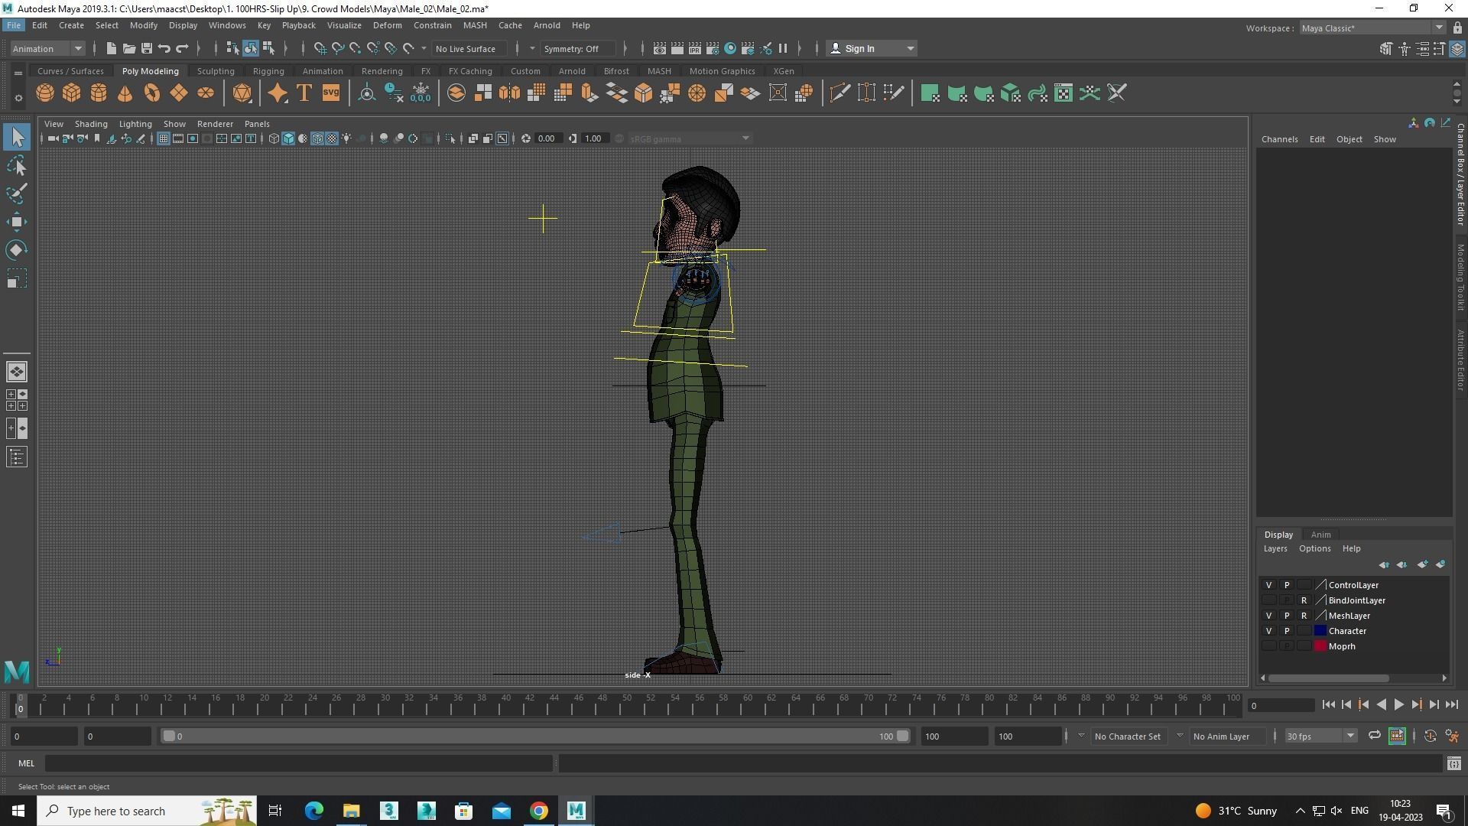Click the Open Scene folder icon
Image resolution: width=1468 pixels, height=826 pixels.
tap(129, 48)
